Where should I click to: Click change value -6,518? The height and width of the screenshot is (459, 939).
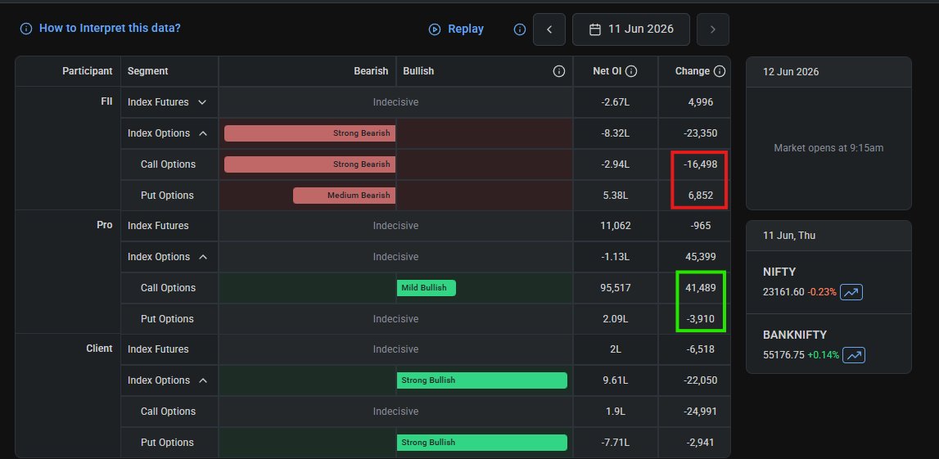pos(700,349)
